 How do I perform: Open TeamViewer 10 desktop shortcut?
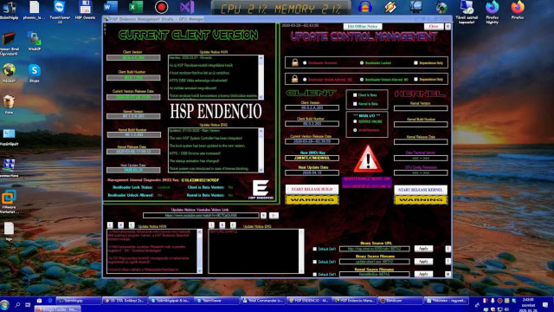tap(60, 11)
